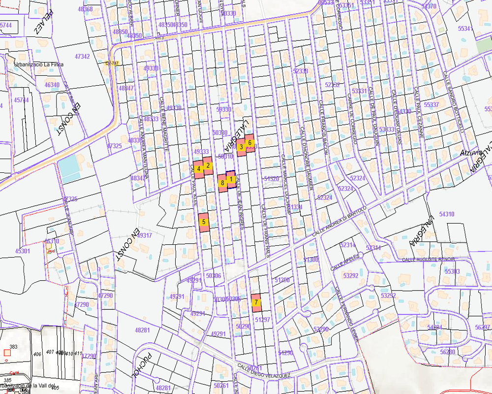The height and width of the screenshot is (394, 492).
Task: Click the yellow marker numbered 5
Action: 204,222
